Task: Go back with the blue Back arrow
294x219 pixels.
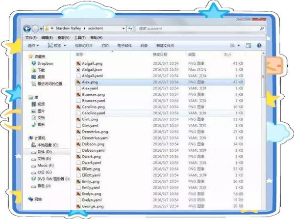Action: [27, 29]
